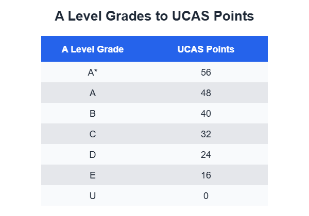Select the 24 points cell
The height and width of the screenshot is (216, 309).
[206, 155]
